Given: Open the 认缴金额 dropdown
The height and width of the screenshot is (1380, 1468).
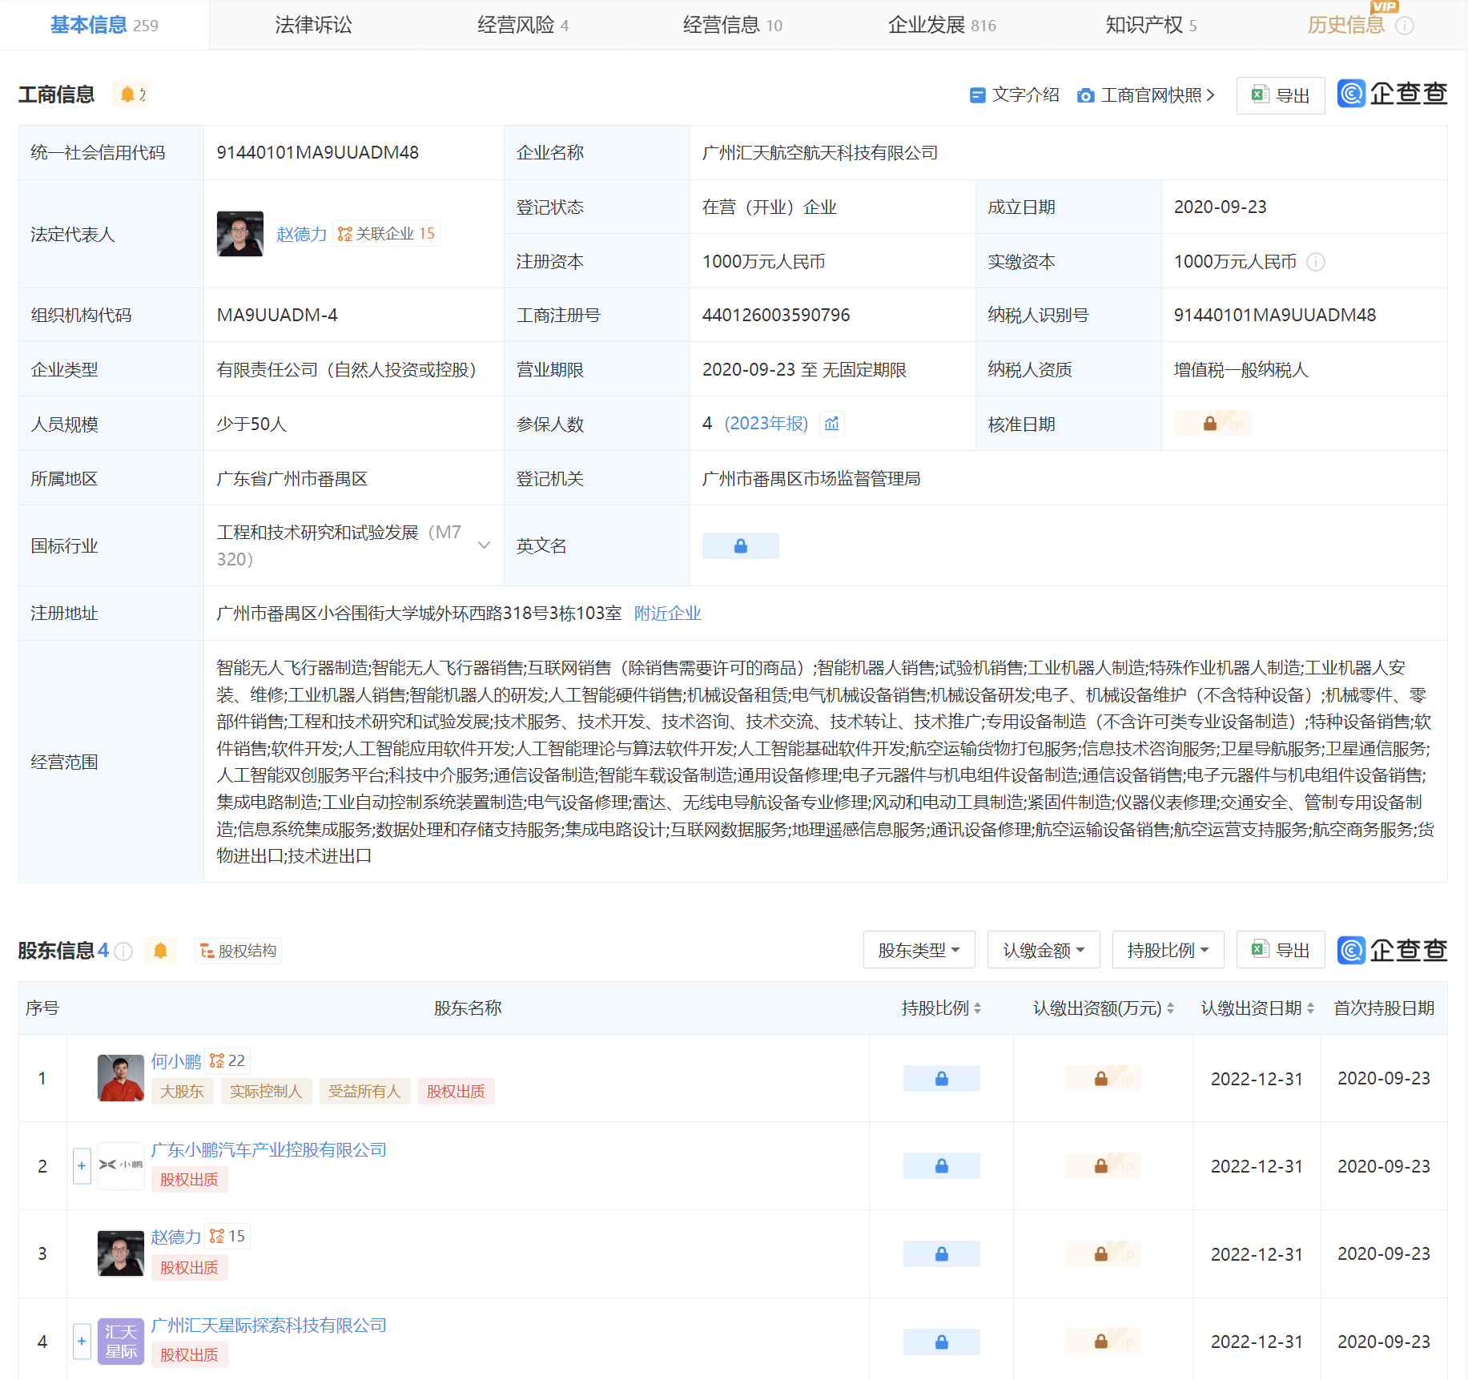Looking at the screenshot, I should pos(1044,950).
